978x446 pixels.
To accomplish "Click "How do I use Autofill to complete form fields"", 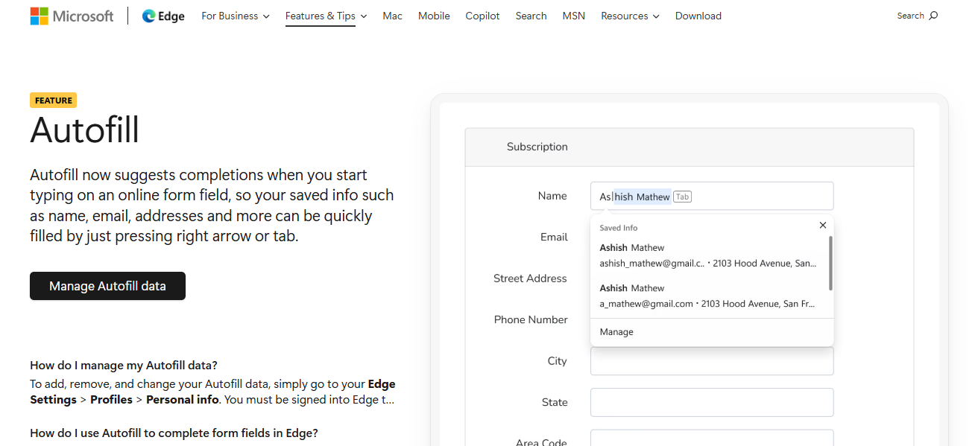I will [x=174, y=433].
